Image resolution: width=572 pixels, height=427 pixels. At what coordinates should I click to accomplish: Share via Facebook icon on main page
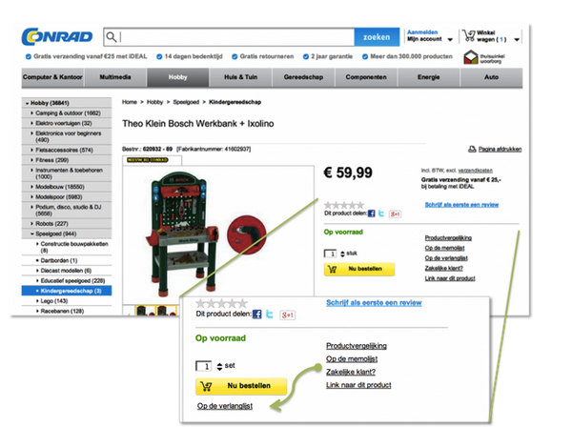pyautogui.click(x=372, y=213)
